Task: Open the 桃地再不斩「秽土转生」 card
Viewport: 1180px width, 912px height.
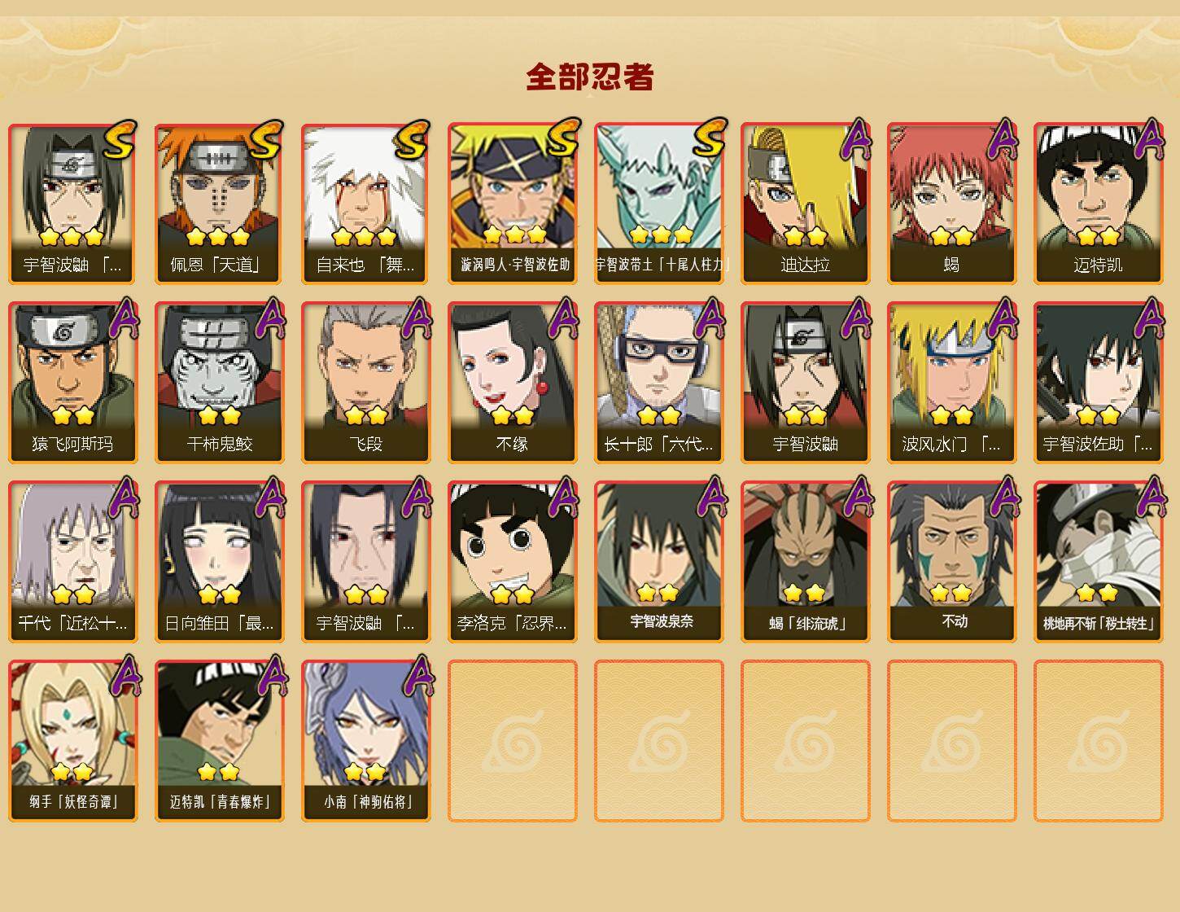Action: point(1099,562)
